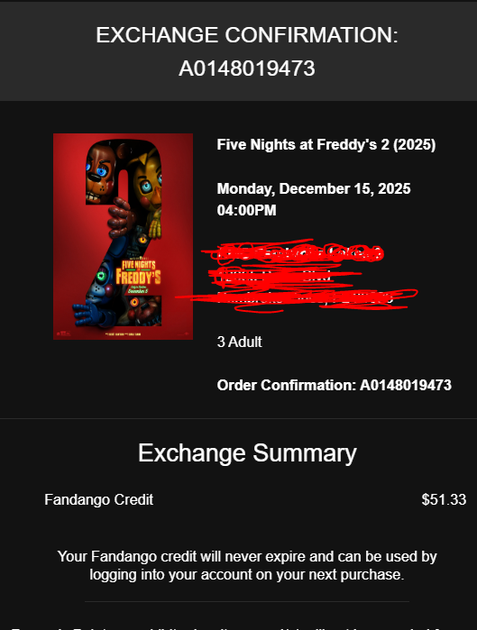
Task: Click the Five Nights at Freddy's 2 poster
Action: tap(123, 236)
